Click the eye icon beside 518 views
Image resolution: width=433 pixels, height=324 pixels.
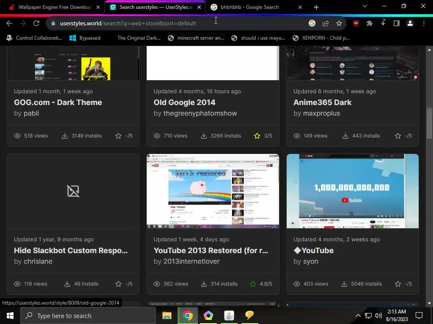(x=17, y=136)
